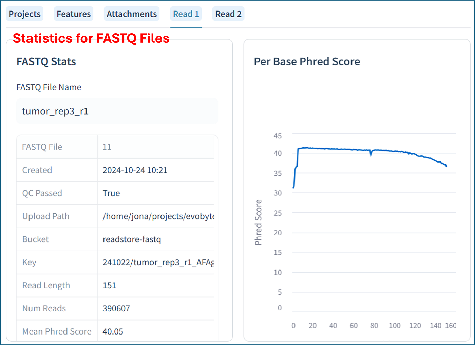Click the Phred Score y-axis label

click(258, 222)
